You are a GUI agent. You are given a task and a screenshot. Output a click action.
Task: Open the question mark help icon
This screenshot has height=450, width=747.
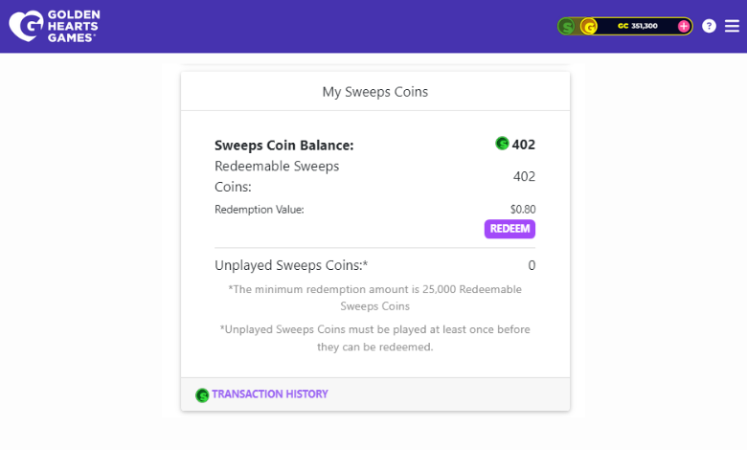coord(709,26)
